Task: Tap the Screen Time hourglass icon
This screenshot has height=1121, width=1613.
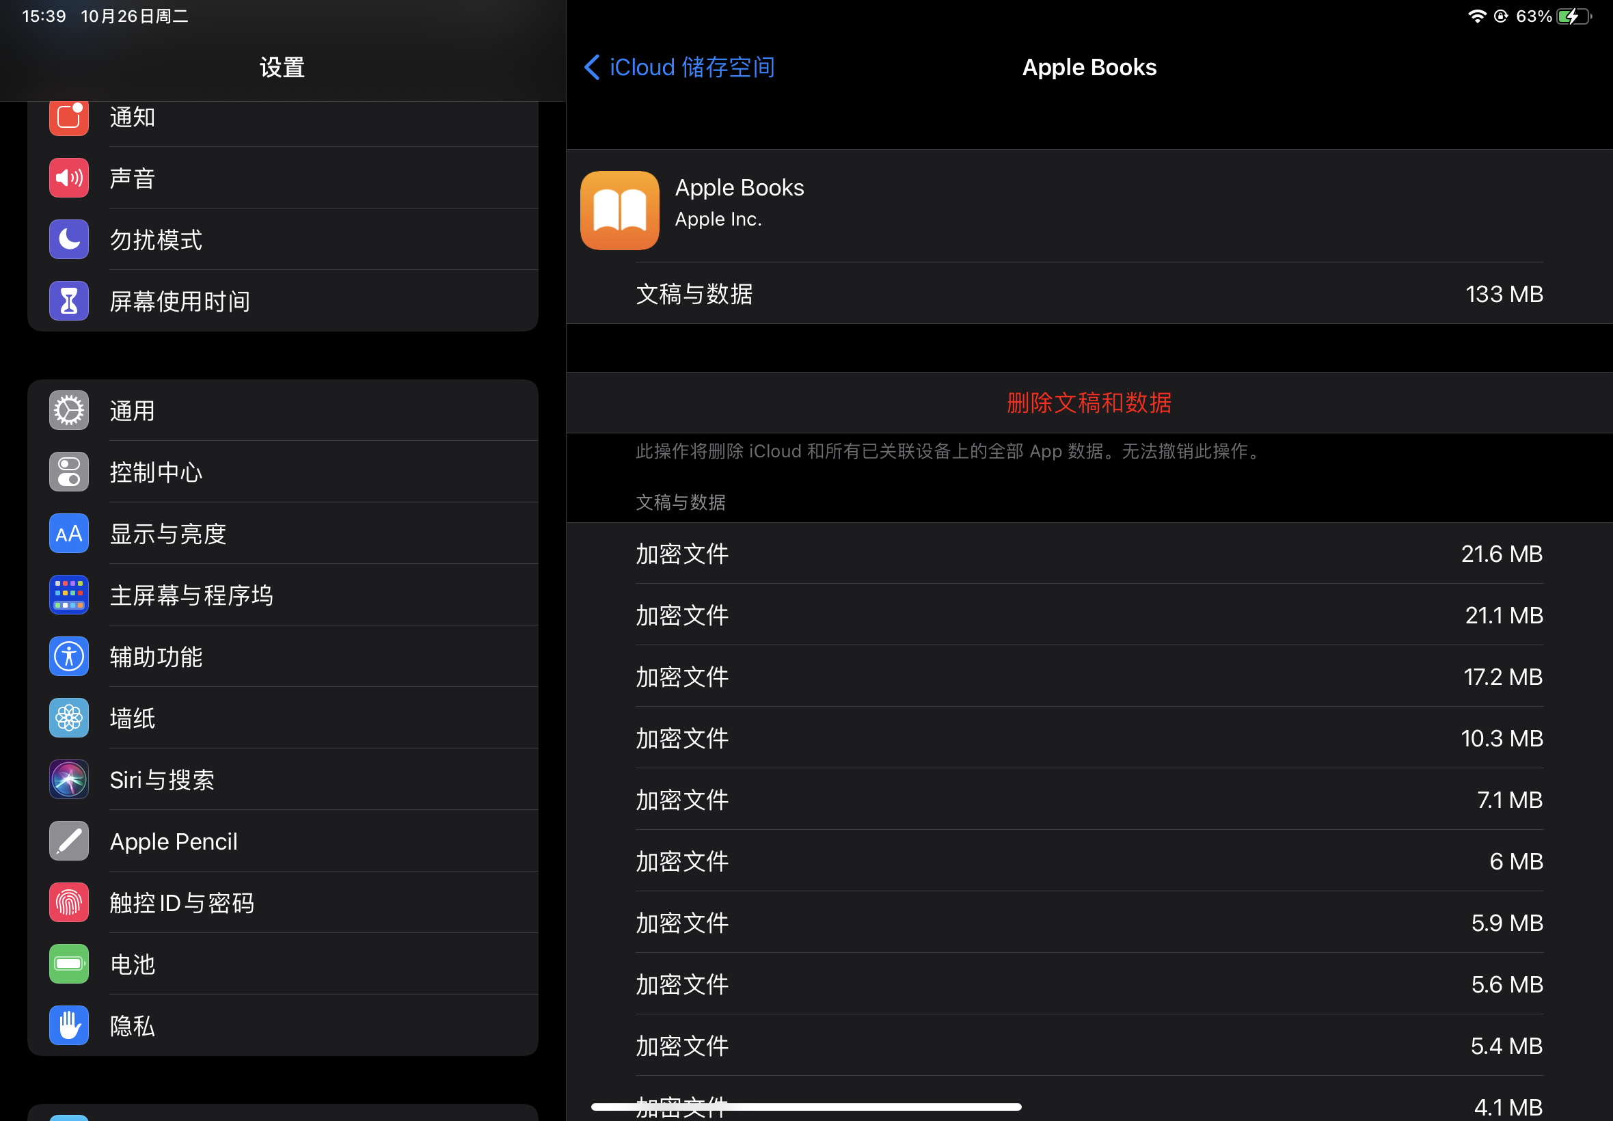Action: tap(69, 301)
